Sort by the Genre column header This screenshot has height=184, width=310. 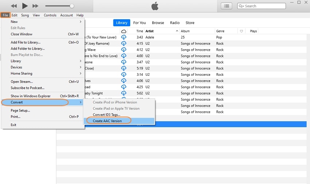coord(220,31)
